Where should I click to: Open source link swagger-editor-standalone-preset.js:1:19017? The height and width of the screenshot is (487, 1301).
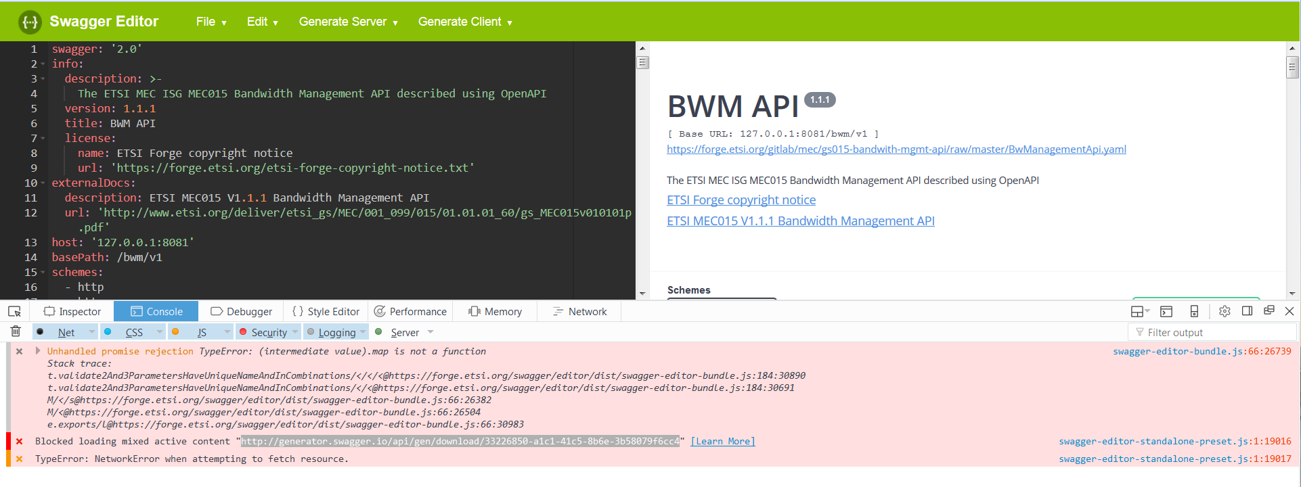[1175, 459]
